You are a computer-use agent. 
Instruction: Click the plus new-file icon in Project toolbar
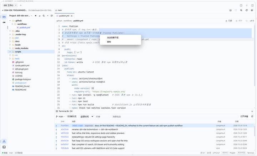point(48,16)
